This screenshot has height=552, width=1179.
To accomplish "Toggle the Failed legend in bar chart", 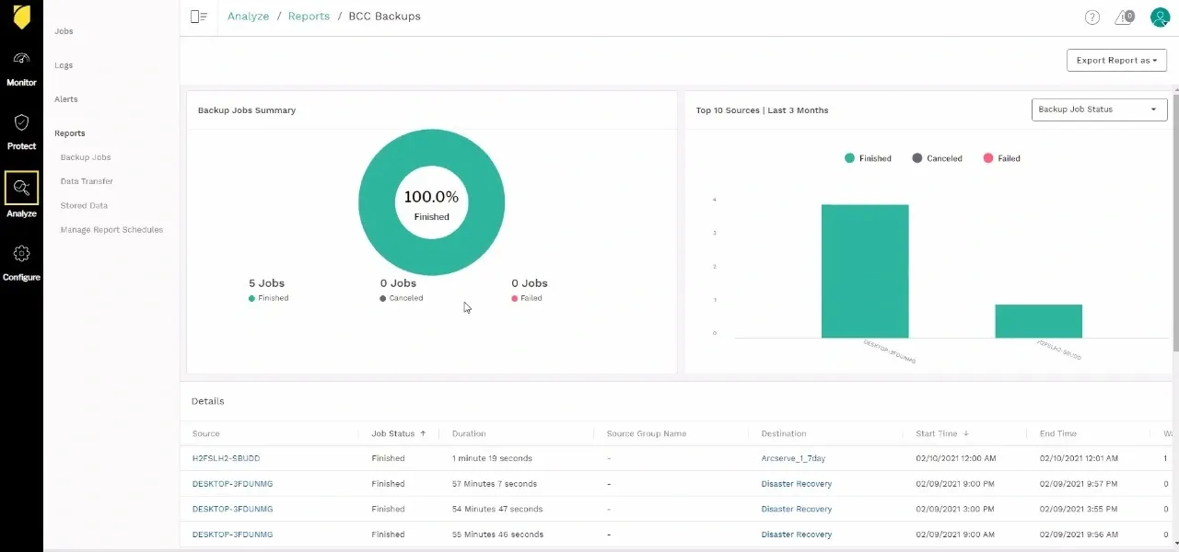I will pyautogui.click(x=1001, y=158).
